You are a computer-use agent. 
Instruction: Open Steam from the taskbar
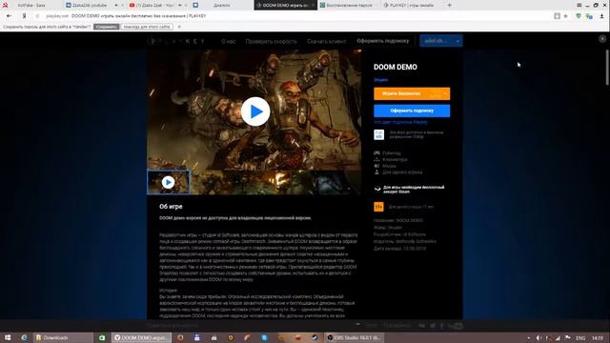point(315,337)
